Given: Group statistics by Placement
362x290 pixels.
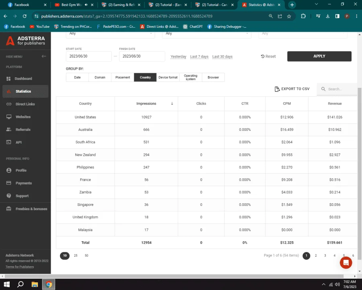Looking at the screenshot, I should (123, 77).
